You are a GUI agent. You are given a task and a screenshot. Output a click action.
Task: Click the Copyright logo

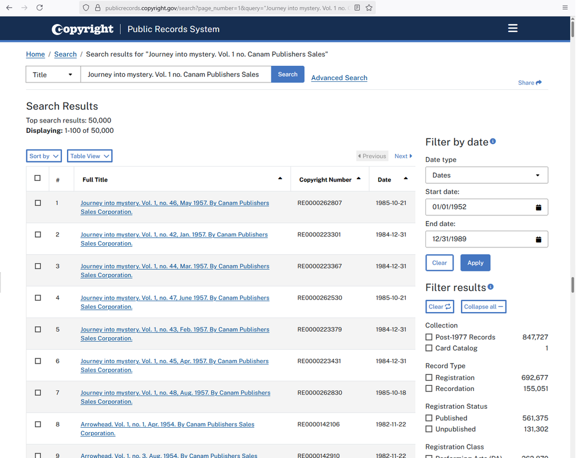tap(82, 29)
